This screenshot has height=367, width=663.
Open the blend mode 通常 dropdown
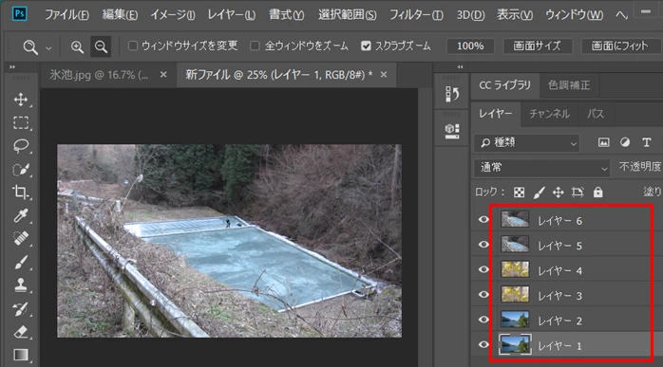(542, 168)
